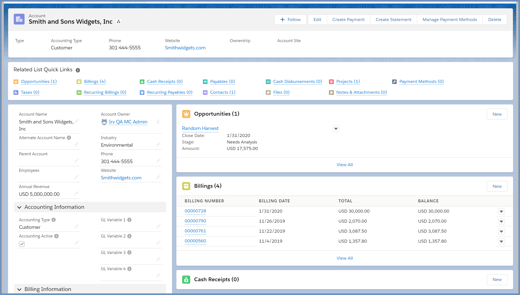Open row actions for billing 00000761
520x295 pixels.
(x=501, y=232)
